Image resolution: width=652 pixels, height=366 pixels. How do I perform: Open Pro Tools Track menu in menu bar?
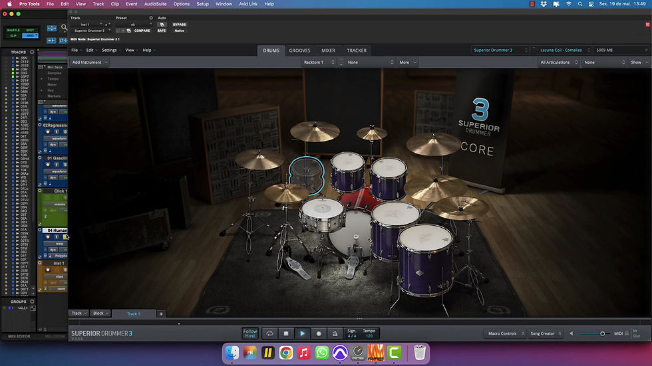pos(98,4)
